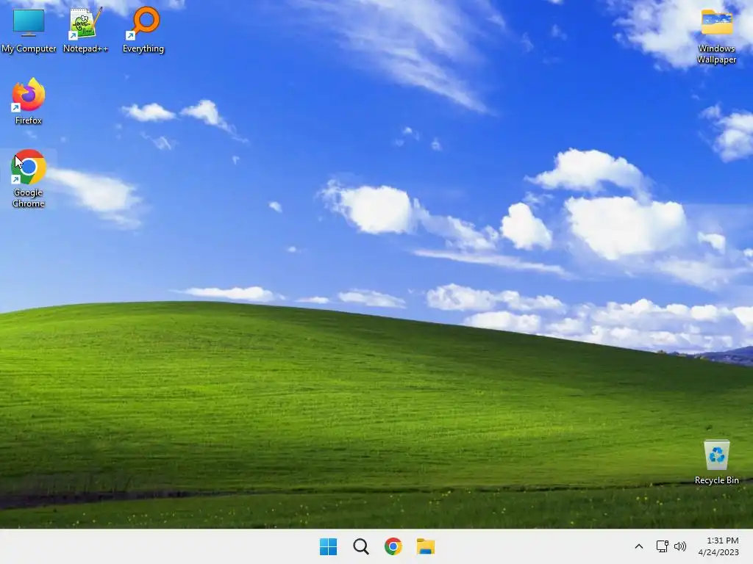Open the clock showing 1:31 PM

[x=718, y=546]
